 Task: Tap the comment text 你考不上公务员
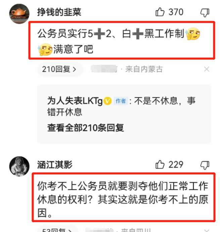pyautogui.click(x=72, y=186)
